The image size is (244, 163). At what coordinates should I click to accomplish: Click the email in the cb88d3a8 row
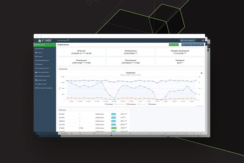pyautogui.click(x=100, y=121)
